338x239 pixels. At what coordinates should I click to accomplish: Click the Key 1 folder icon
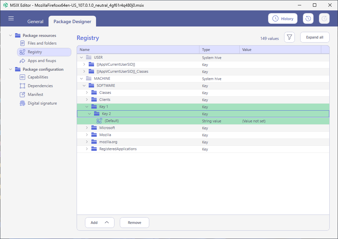point(94,107)
